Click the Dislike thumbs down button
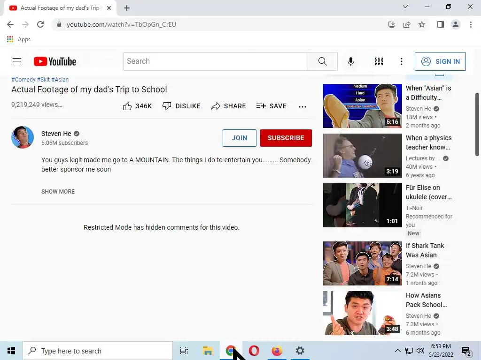 [181, 106]
